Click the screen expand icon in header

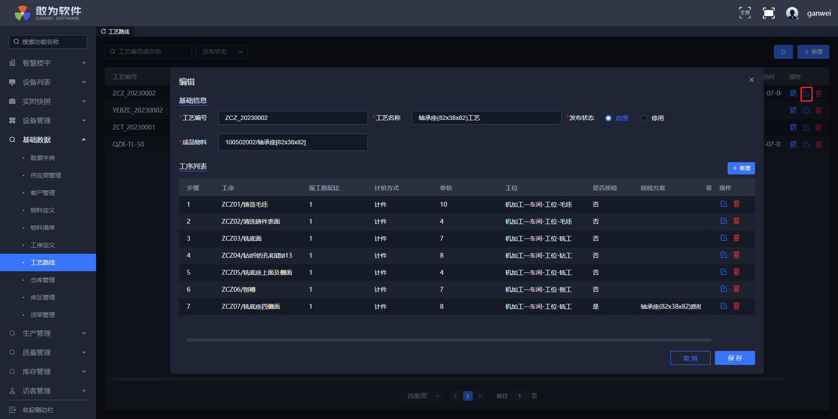(x=768, y=13)
